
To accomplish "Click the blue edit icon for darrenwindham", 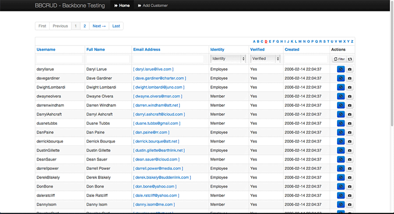I will tap(341, 105).
